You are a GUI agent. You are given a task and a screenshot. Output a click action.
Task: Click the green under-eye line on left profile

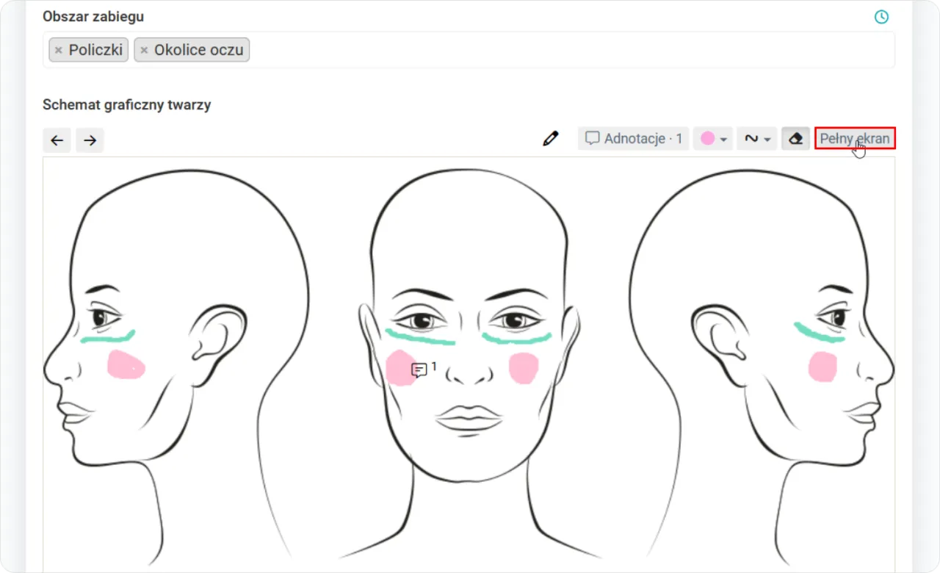coord(108,337)
